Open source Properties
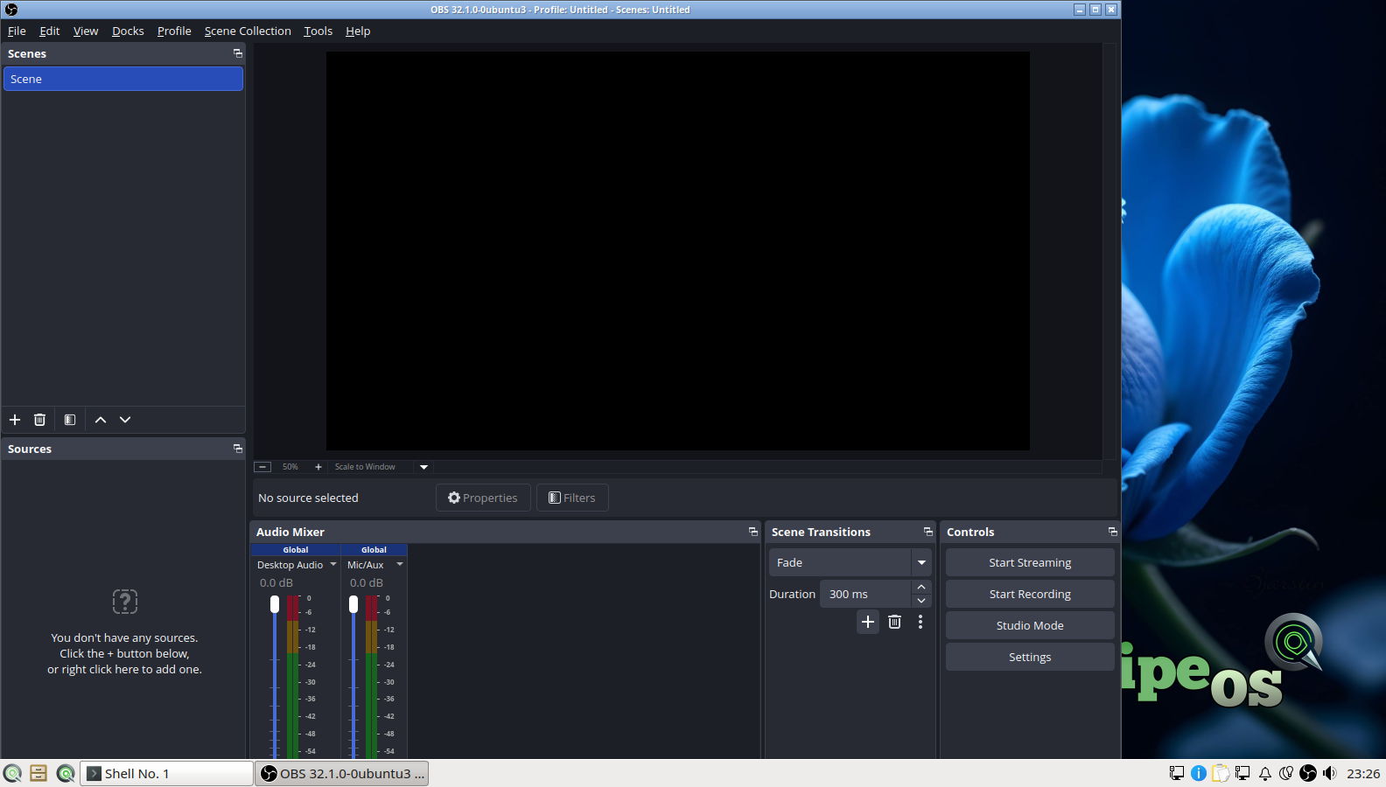 483,498
